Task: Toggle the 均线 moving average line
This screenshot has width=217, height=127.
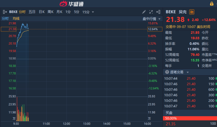Action: point(16,18)
